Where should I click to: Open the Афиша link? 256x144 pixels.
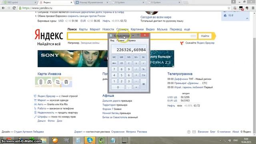click(x=108, y=96)
